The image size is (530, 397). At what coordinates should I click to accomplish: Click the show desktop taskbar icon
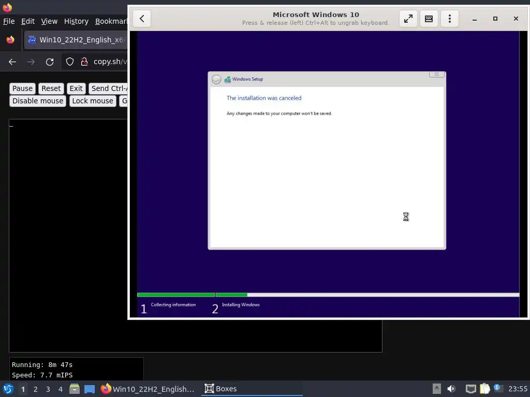pyautogui.click(x=90, y=389)
